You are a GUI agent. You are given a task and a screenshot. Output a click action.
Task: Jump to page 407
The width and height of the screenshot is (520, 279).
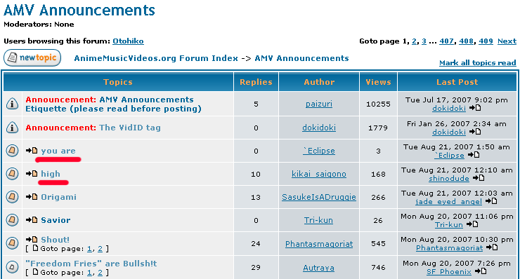(446, 41)
